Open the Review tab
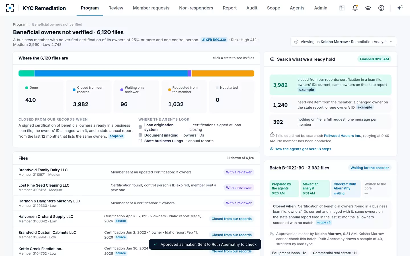The width and height of the screenshot is (410, 256). point(116,8)
